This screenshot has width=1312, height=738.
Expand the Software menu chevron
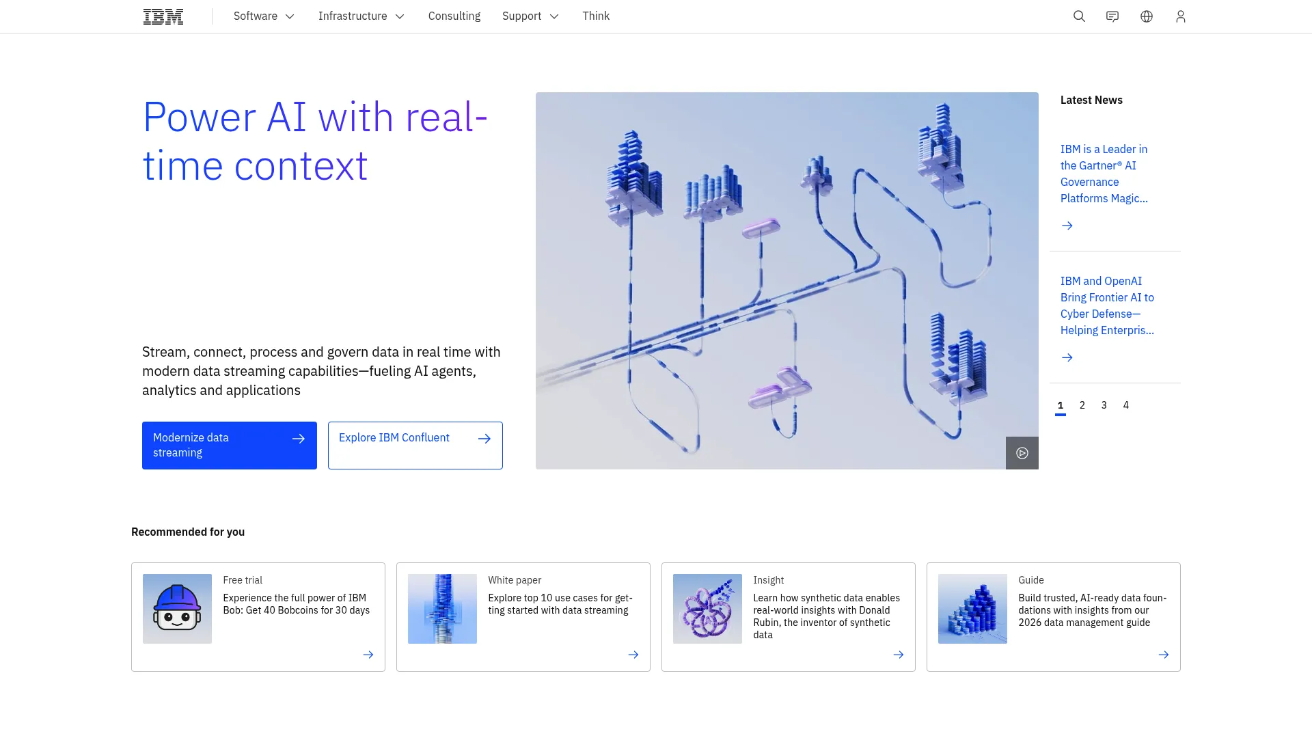coord(290,16)
